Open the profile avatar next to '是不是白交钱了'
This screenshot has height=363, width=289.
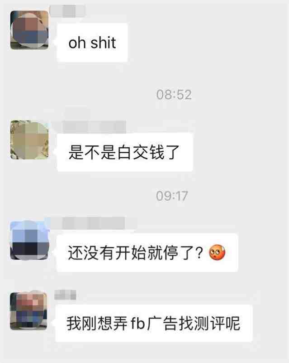(29, 140)
